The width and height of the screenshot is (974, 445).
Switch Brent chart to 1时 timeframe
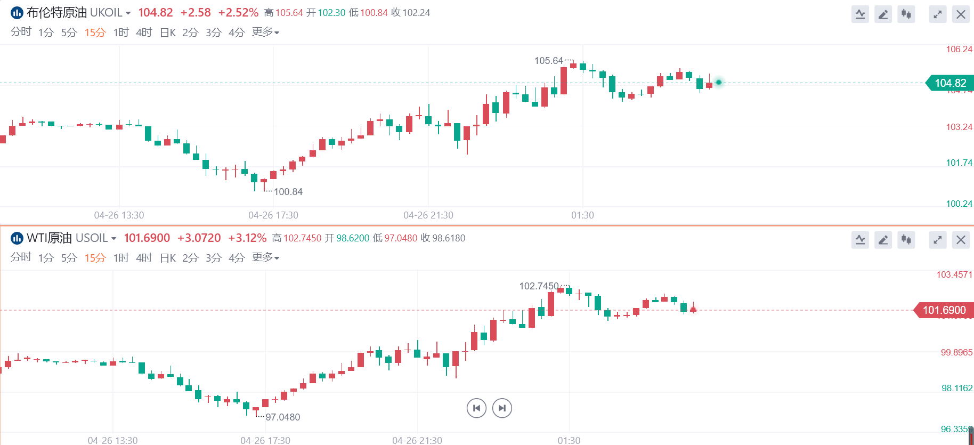click(x=121, y=33)
